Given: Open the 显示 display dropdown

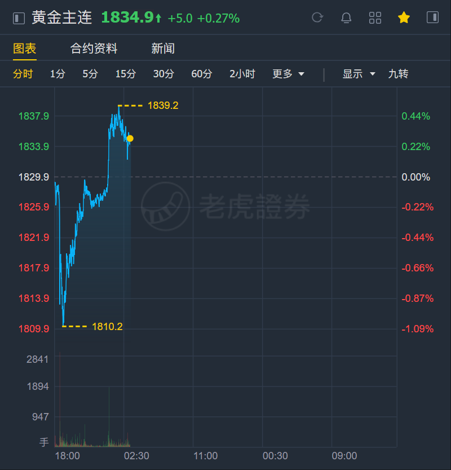Looking at the screenshot, I should (x=359, y=74).
